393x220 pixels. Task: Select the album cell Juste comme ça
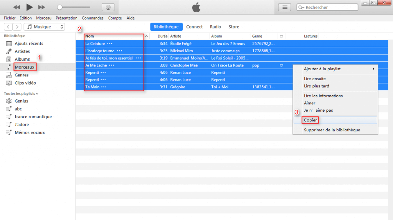(225, 51)
